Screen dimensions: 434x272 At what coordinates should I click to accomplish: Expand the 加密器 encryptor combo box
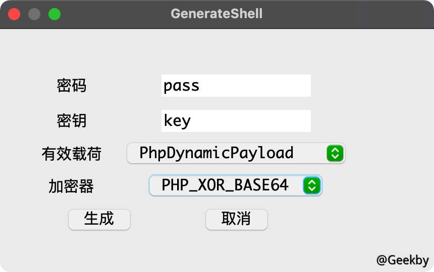click(x=236, y=185)
